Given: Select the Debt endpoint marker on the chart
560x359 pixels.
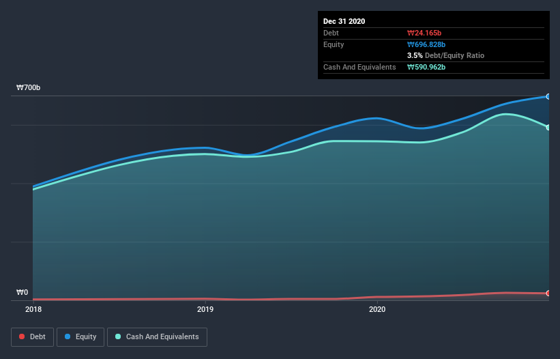Looking at the screenshot, I should coord(548,293).
